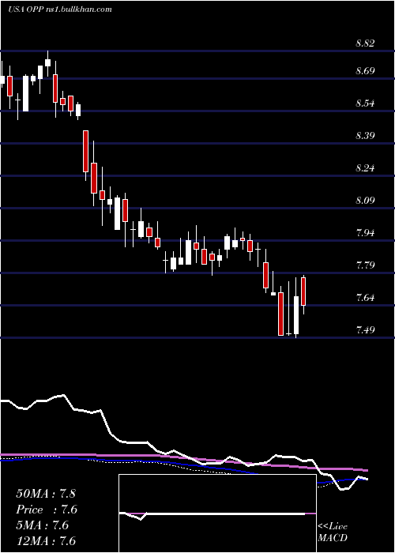Click the 'Price : 7.6' value text
This screenshot has width=395, height=553.
[47, 510]
